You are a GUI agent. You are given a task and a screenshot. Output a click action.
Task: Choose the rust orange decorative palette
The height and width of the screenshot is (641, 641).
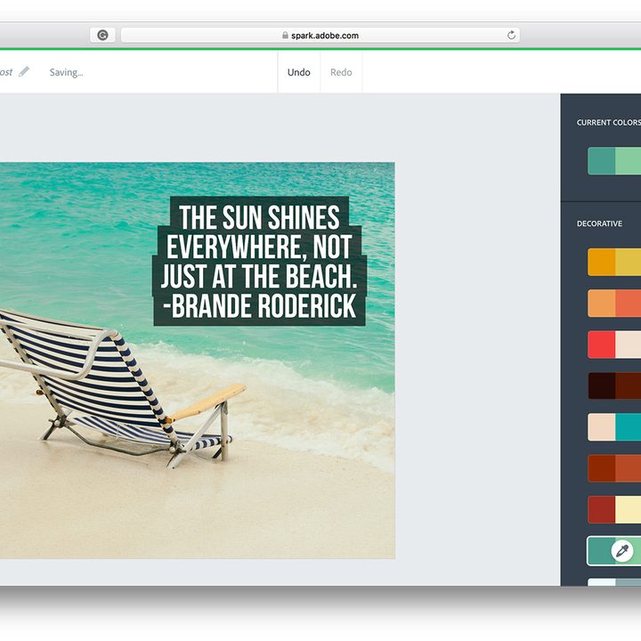point(614,468)
